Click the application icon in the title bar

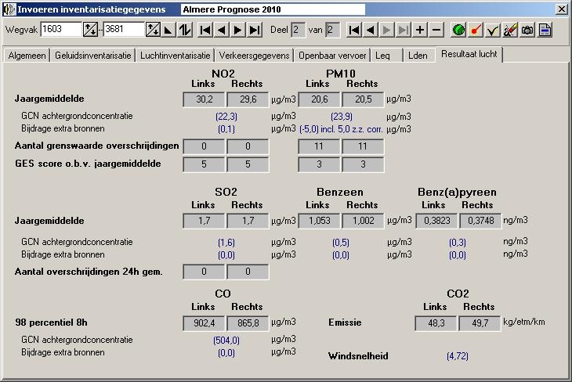click(9, 9)
